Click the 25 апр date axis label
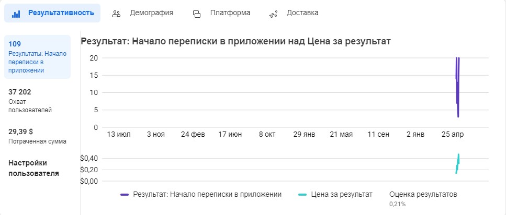 453,135
